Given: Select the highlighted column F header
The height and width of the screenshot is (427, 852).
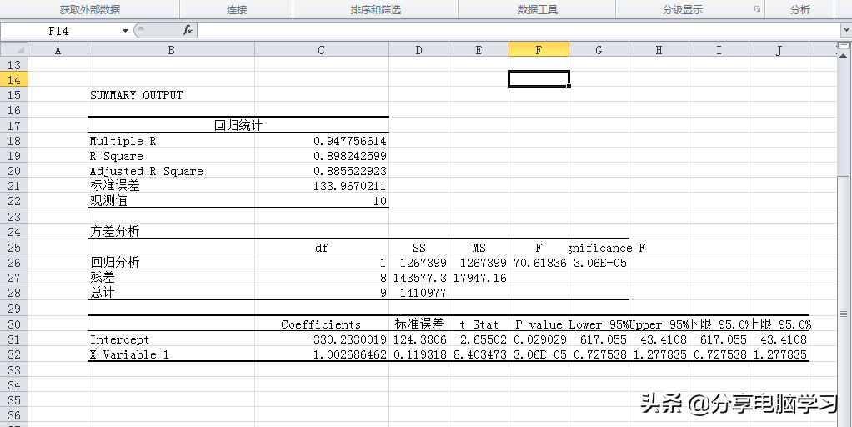Looking at the screenshot, I should click(539, 50).
